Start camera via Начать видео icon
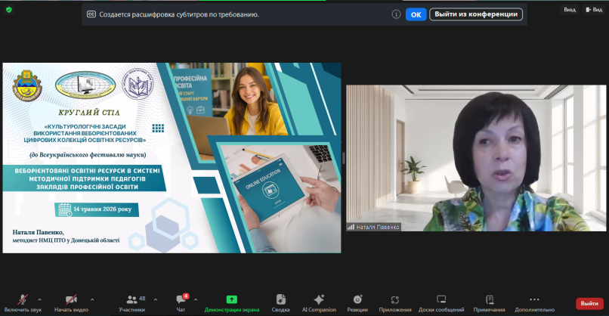This screenshot has height=316, width=609. click(x=71, y=299)
